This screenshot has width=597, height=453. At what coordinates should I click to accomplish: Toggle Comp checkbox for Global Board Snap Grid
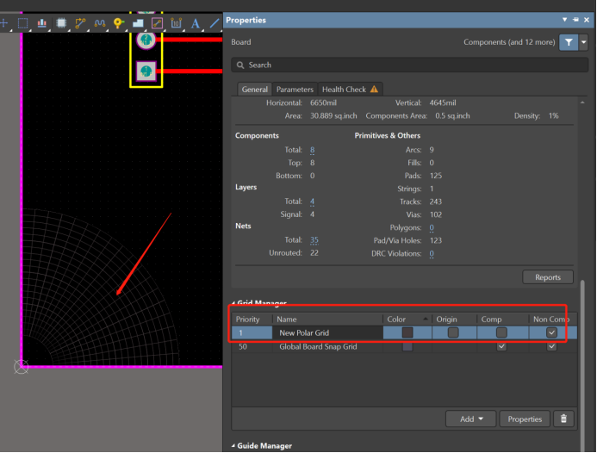tap(501, 346)
